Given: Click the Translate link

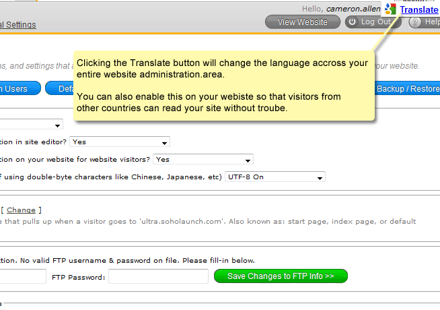Looking at the screenshot, I should tap(418, 10).
